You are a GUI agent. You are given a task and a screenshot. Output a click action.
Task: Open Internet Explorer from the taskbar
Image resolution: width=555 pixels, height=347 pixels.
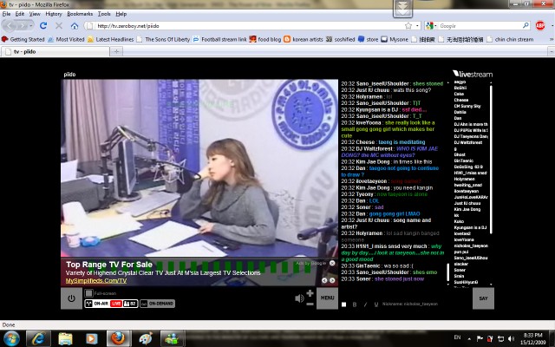(41, 337)
